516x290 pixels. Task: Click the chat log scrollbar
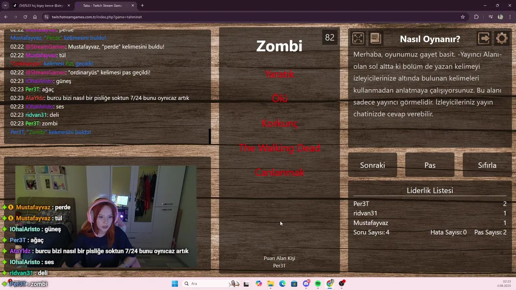click(210, 136)
